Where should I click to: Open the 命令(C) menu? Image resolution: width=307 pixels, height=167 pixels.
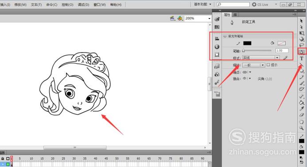52,4
